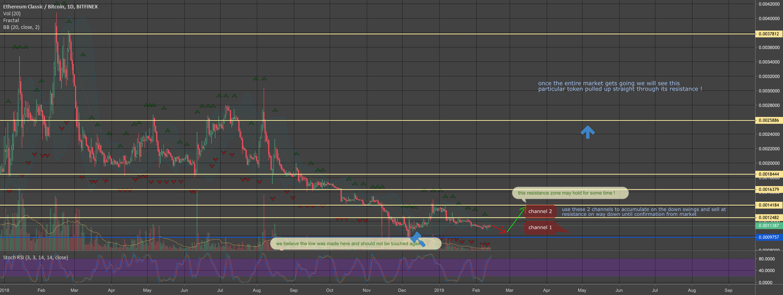Screen dimensions: 783x295
Task: Open the Vol (20) indicator legend
Action: (12, 14)
